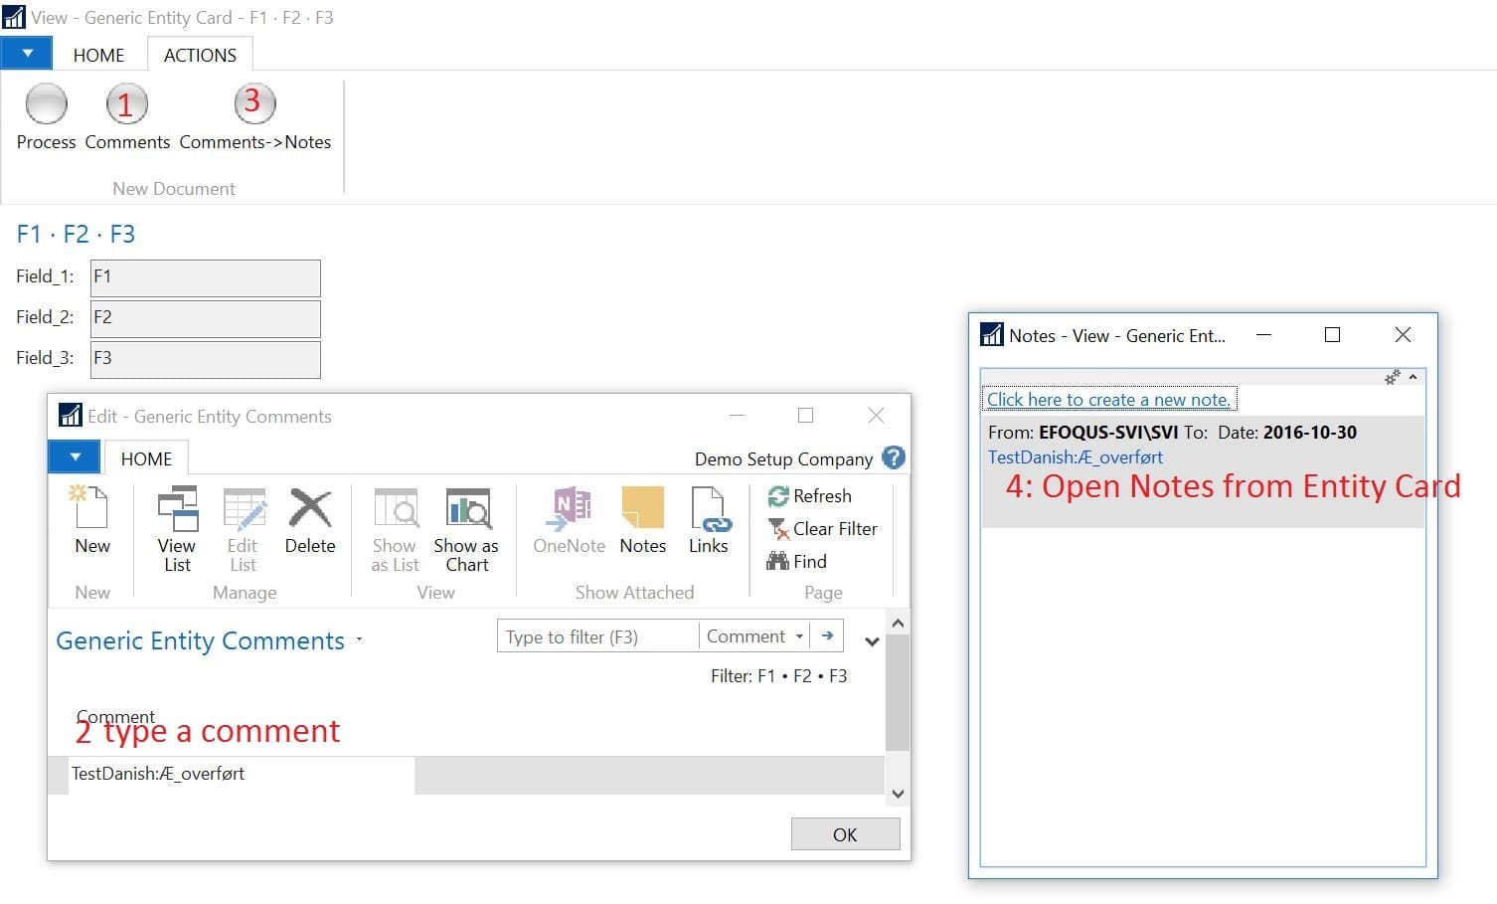The height and width of the screenshot is (904, 1497).
Task: Open the application menu in Comments window
Action: [75, 457]
